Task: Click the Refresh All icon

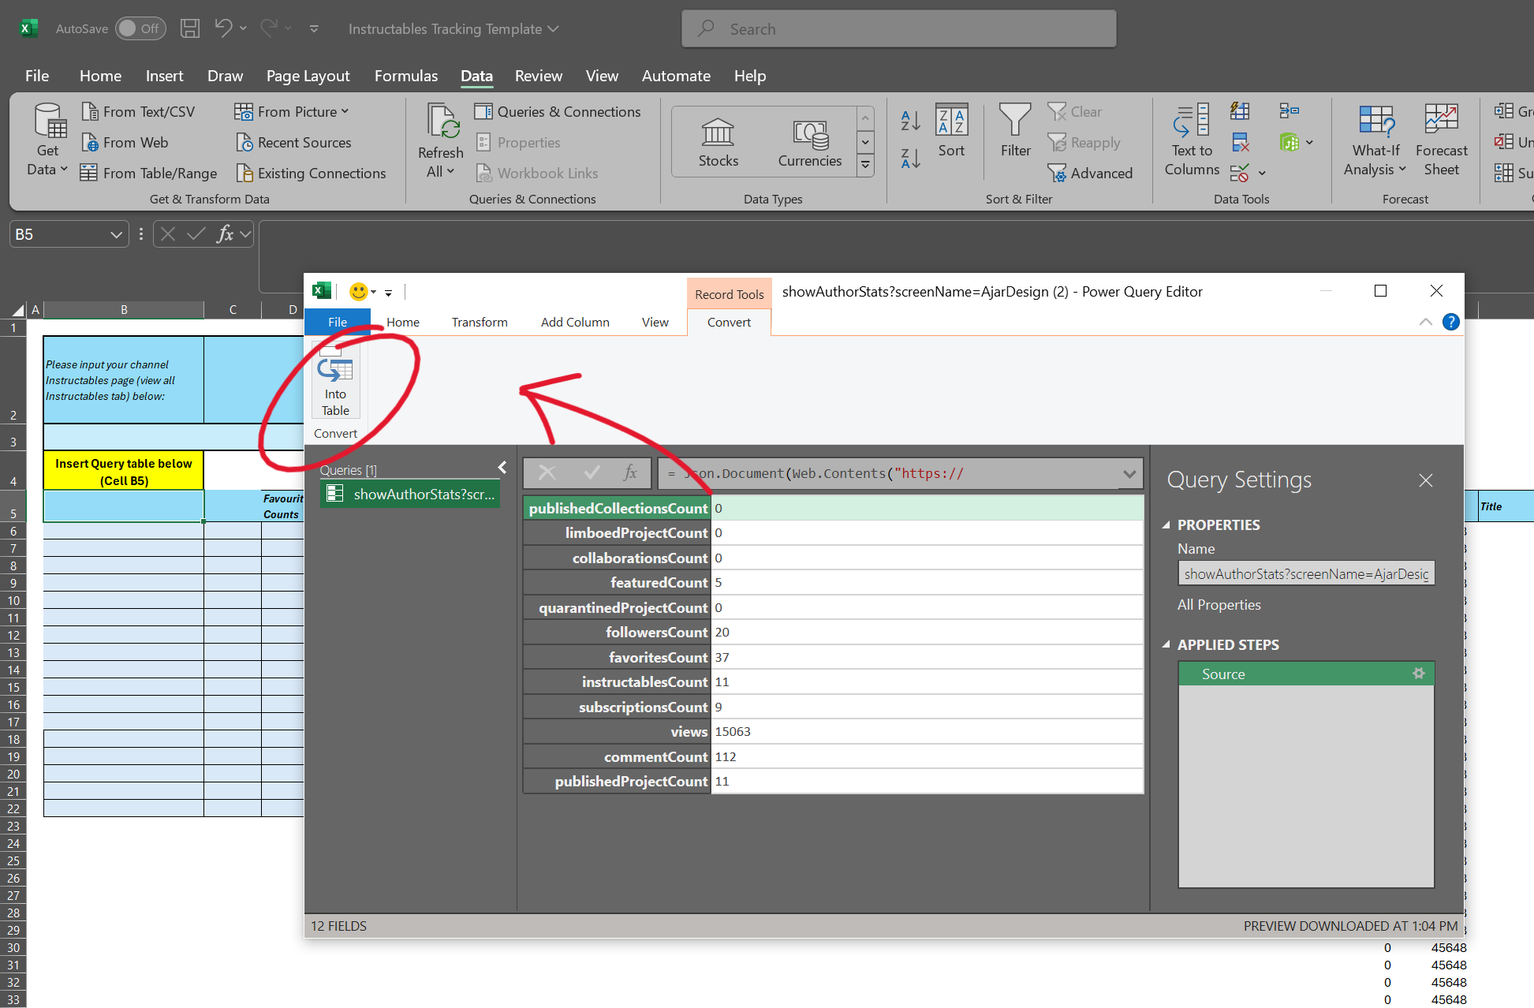Action: (x=441, y=141)
